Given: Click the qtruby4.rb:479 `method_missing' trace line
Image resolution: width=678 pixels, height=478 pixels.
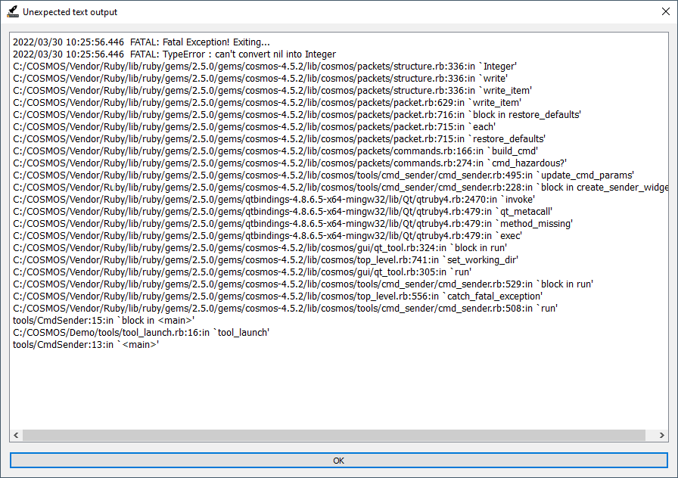Looking at the screenshot, I should (293, 223).
